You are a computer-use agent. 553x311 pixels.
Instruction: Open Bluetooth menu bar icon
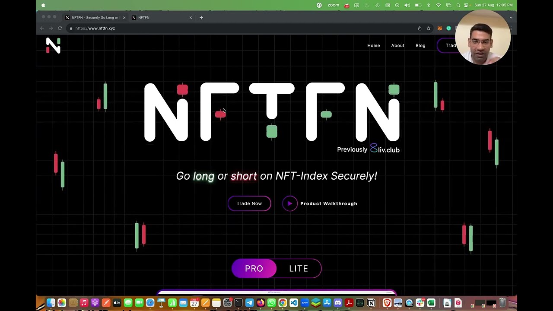(x=429, y=5)
